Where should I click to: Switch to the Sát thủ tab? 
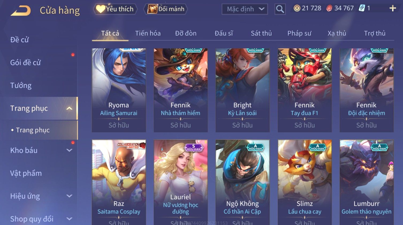coord(261,33)
